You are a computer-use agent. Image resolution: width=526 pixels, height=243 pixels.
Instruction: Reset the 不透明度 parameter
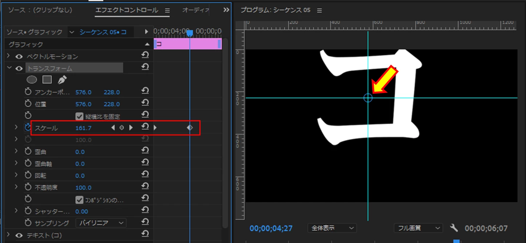(x=145, y=187)
